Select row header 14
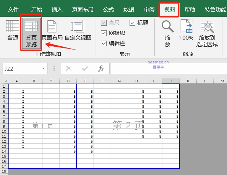 click(4, 151)
